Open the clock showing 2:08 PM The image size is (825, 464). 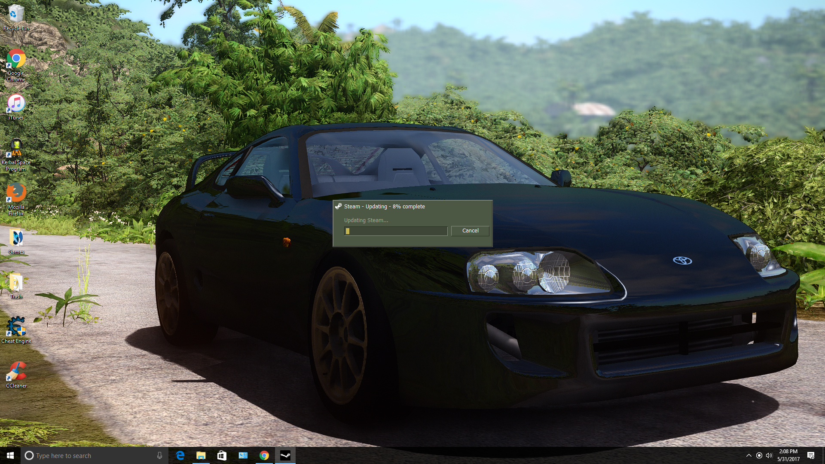coord(788,455)
